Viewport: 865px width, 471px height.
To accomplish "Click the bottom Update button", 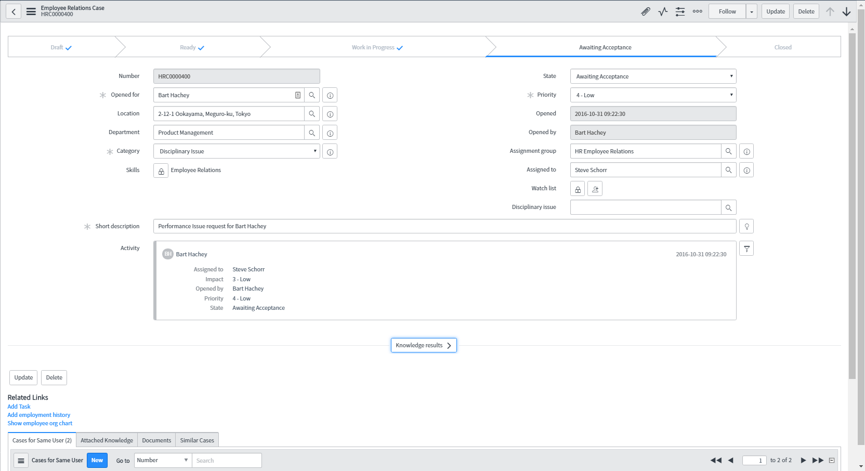I will 23,377.
